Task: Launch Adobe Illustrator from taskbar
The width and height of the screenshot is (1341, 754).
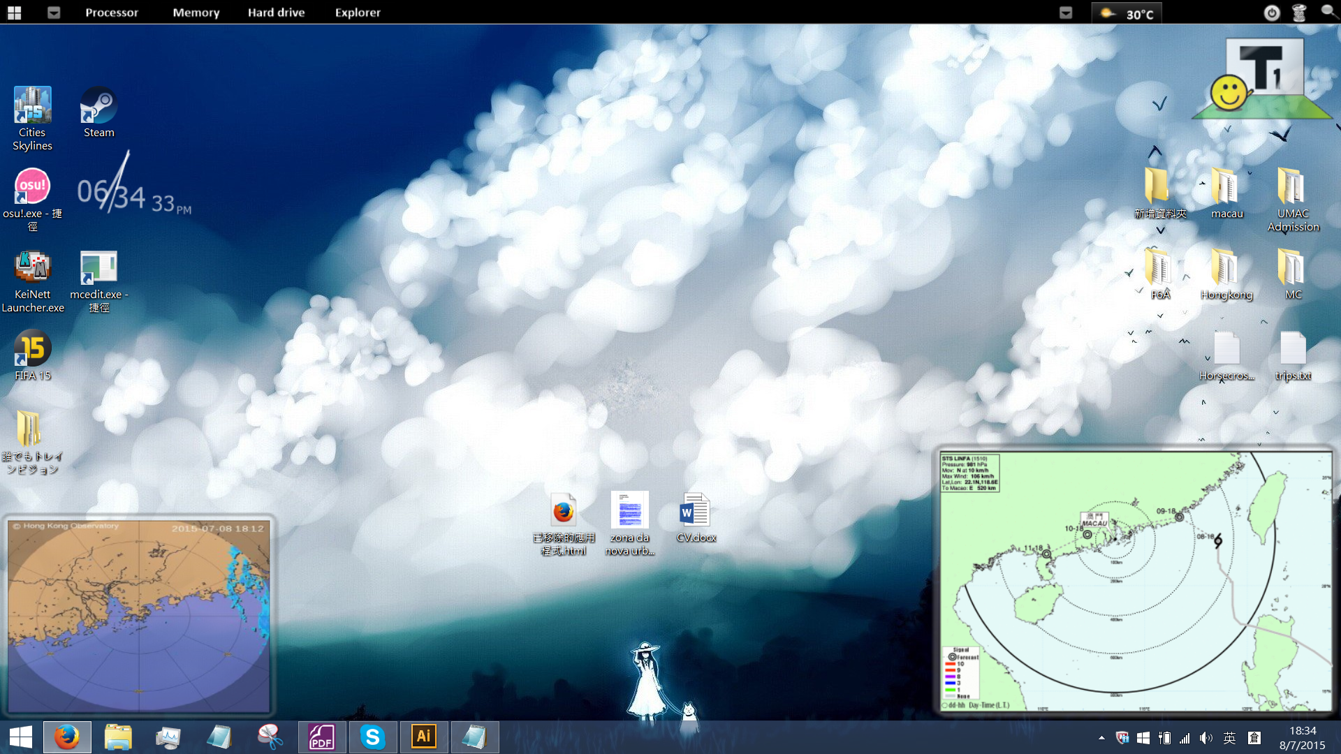Action: coord(424,737)
